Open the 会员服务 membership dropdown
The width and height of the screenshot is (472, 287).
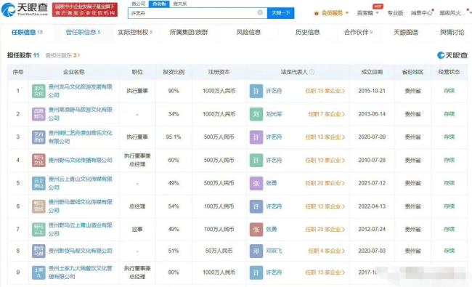click(x=331, y=13)
